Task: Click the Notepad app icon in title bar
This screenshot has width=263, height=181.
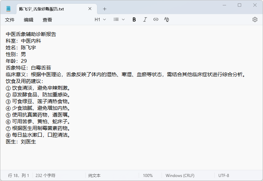Action: coord(8,9)
